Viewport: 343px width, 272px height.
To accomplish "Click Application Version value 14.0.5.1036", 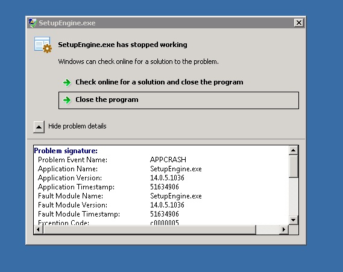I will [167, 178].
